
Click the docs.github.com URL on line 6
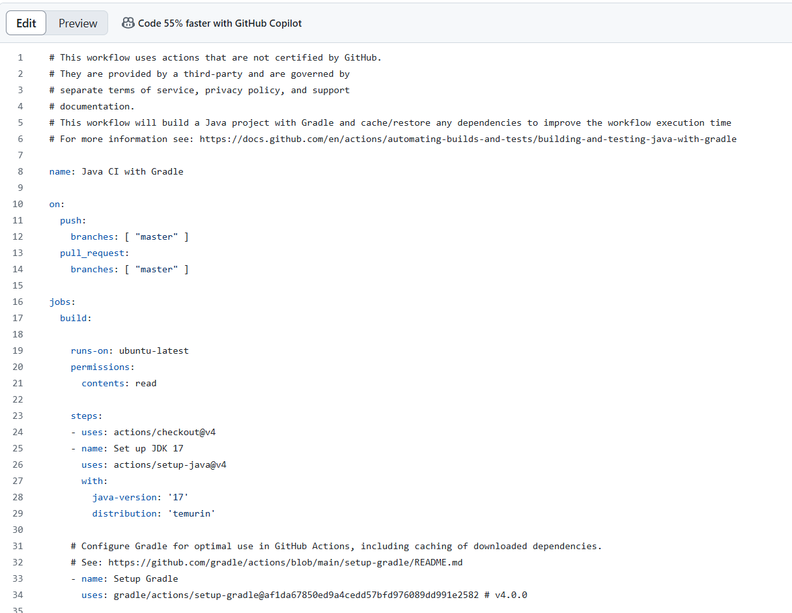click(x=468, y=139)
